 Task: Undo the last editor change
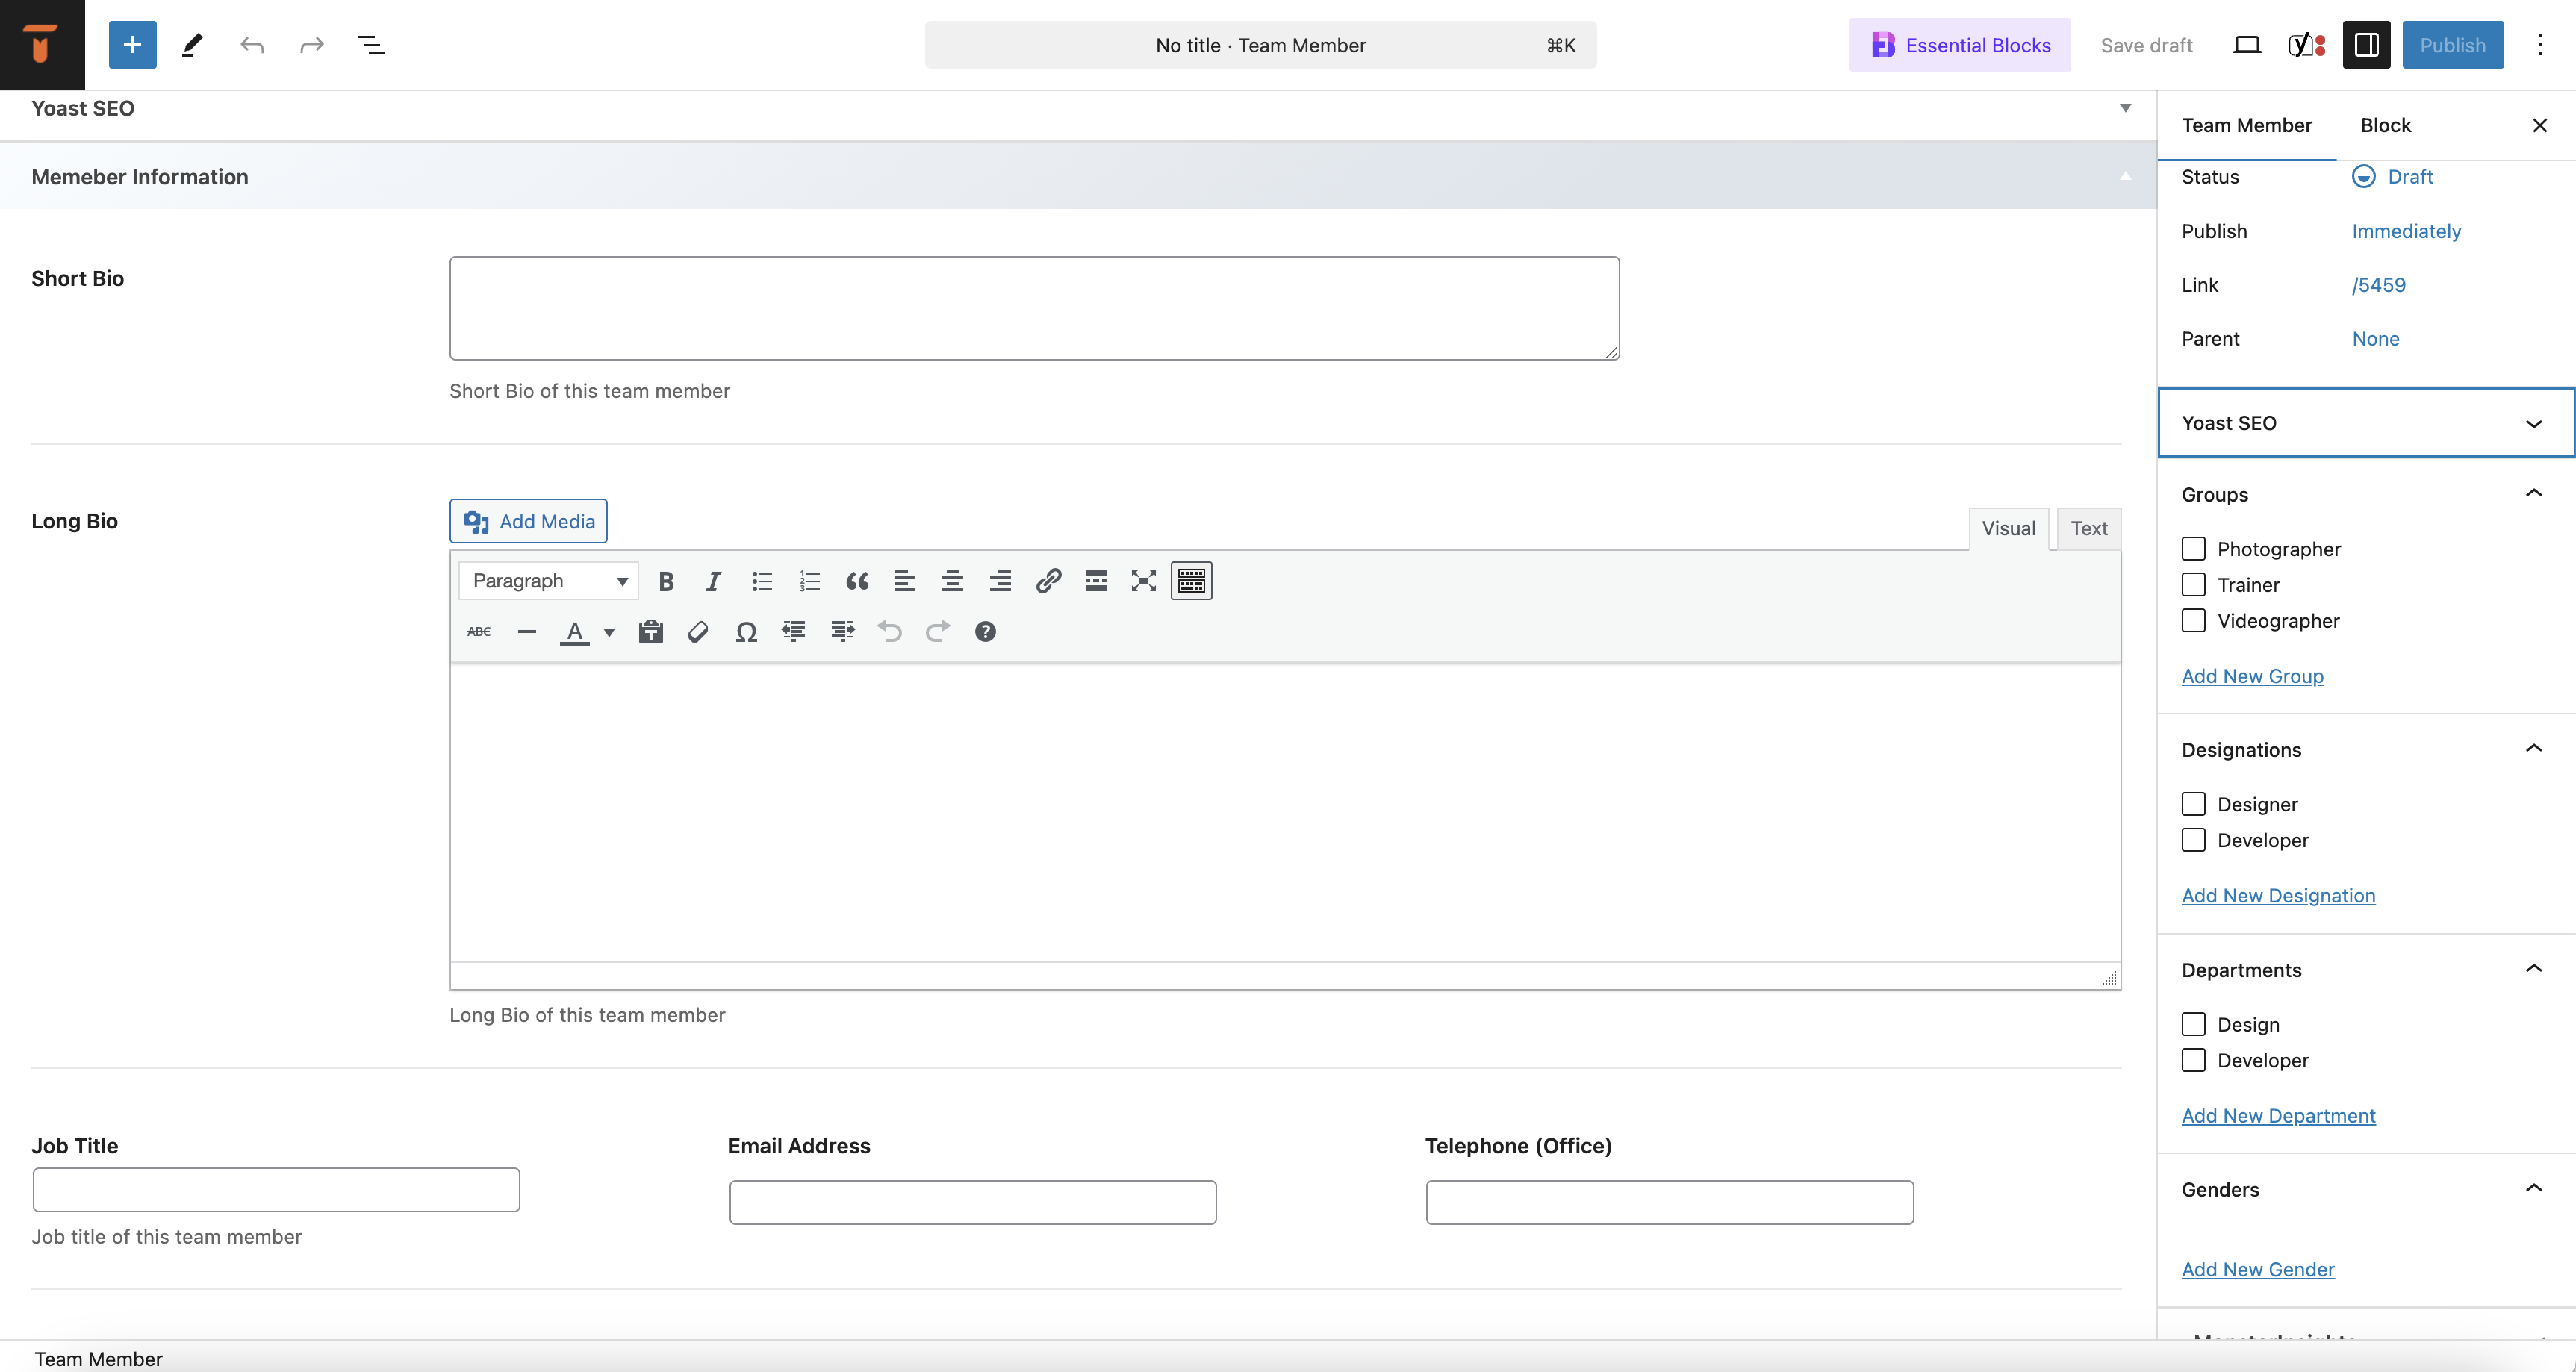tap(252, 45)
